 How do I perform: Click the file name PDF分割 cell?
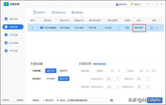[51, 28]
